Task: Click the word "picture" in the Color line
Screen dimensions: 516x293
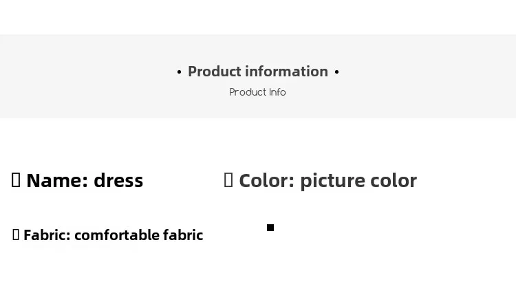Action: click(332, 180)
